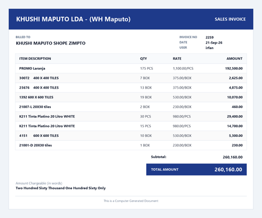Select item 21001-D 20X30 tiles

point(36,145)
